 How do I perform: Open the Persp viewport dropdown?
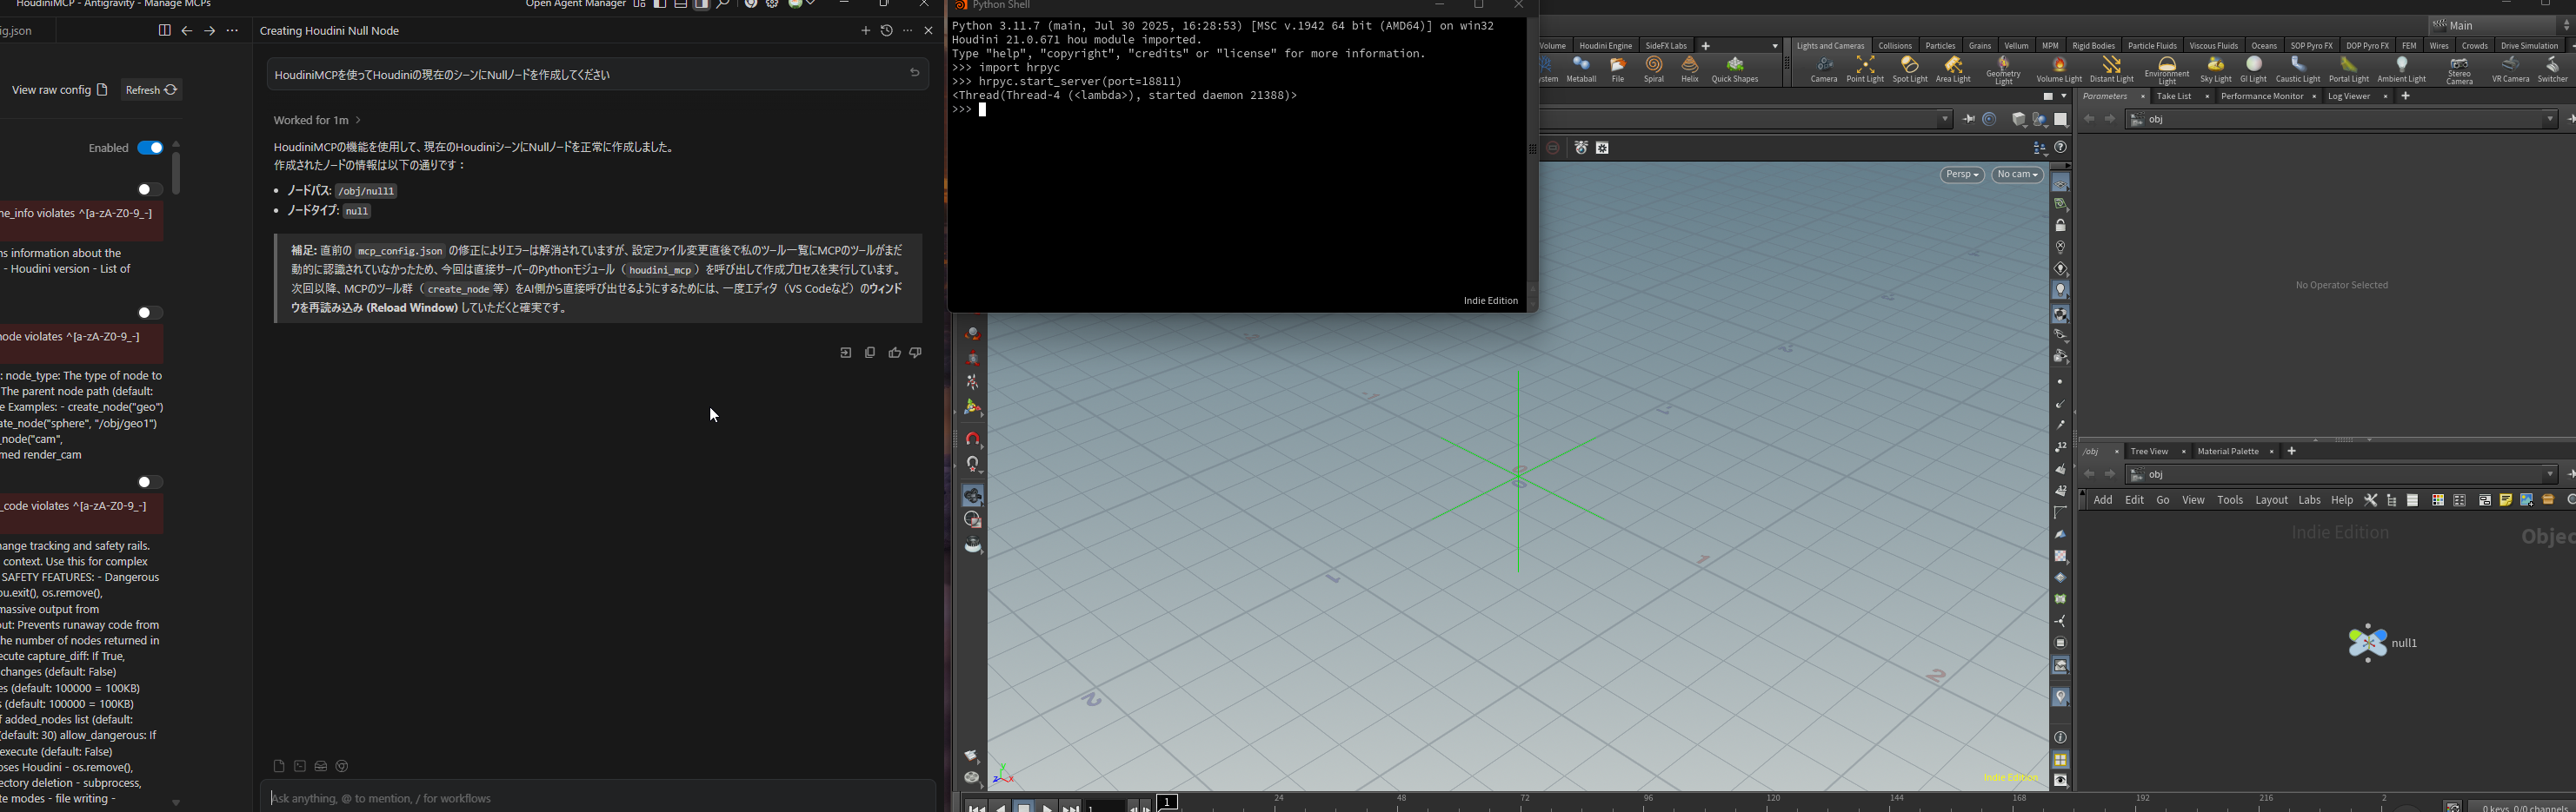pyautogui.click(x=1961, y=175)
